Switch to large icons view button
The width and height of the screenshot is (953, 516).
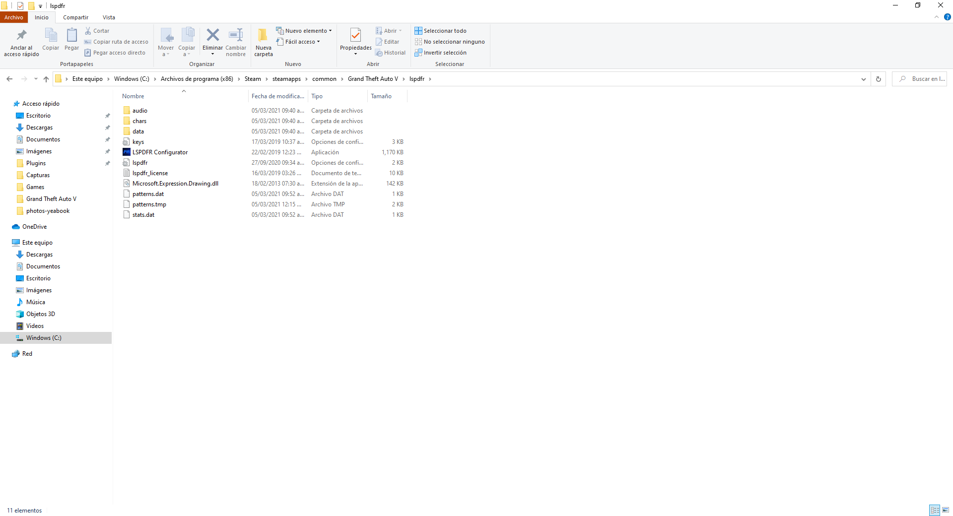(x=946, y=510)
